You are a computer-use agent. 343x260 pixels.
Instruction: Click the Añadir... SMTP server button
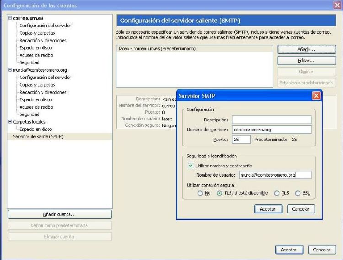click(306, 49)
